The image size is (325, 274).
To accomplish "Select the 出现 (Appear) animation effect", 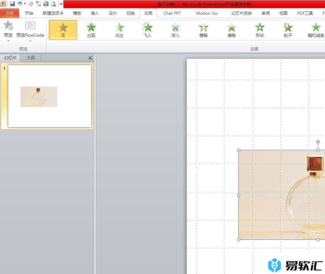I will [x=91, y=30].
